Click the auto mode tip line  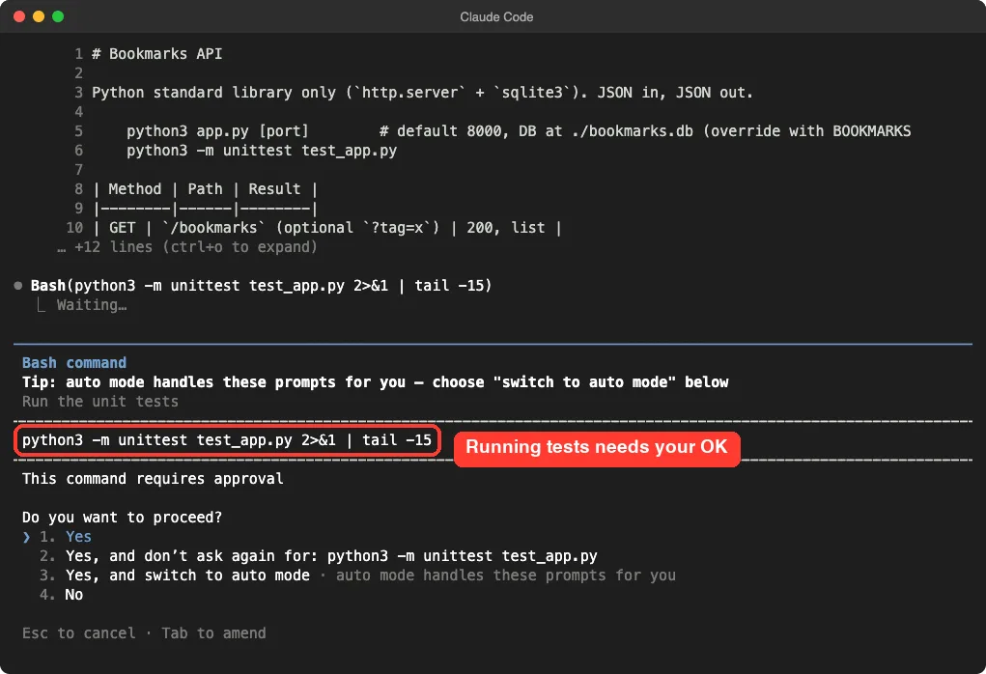[376, 382]
